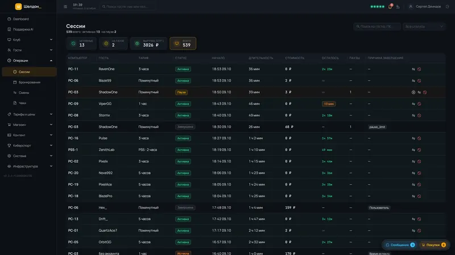
Task: Open the Сообщения floating button
Action: click(x=400, y=245)
